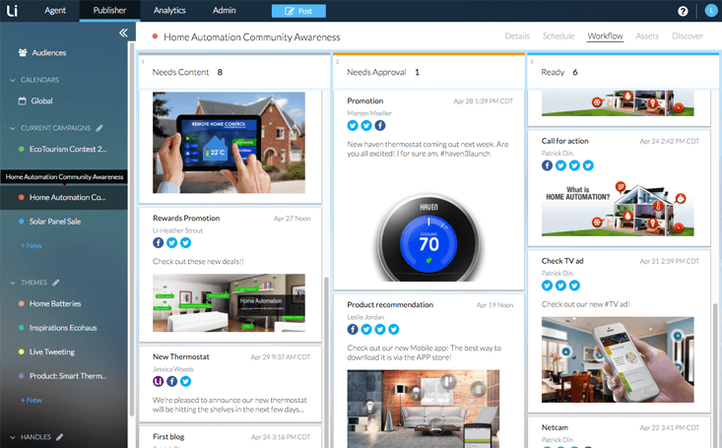
Task: Open the help question mark icon
Action: 683,11
